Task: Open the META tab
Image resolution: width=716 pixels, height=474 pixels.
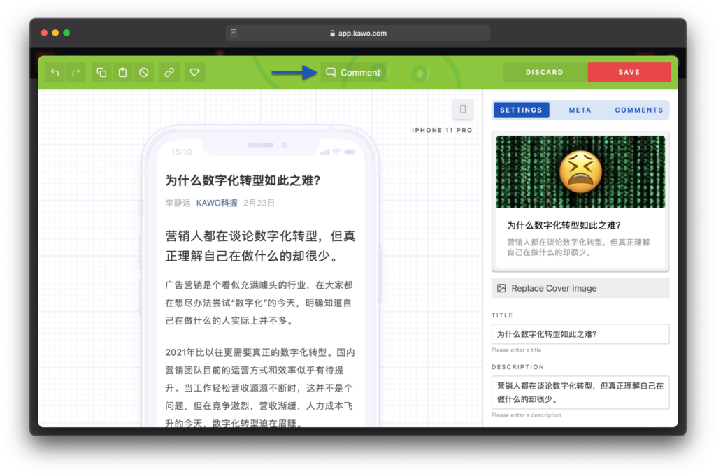Action: (x=580, y=110)
